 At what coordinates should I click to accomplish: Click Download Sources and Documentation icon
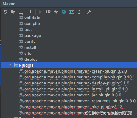click(x=21, y=12)
